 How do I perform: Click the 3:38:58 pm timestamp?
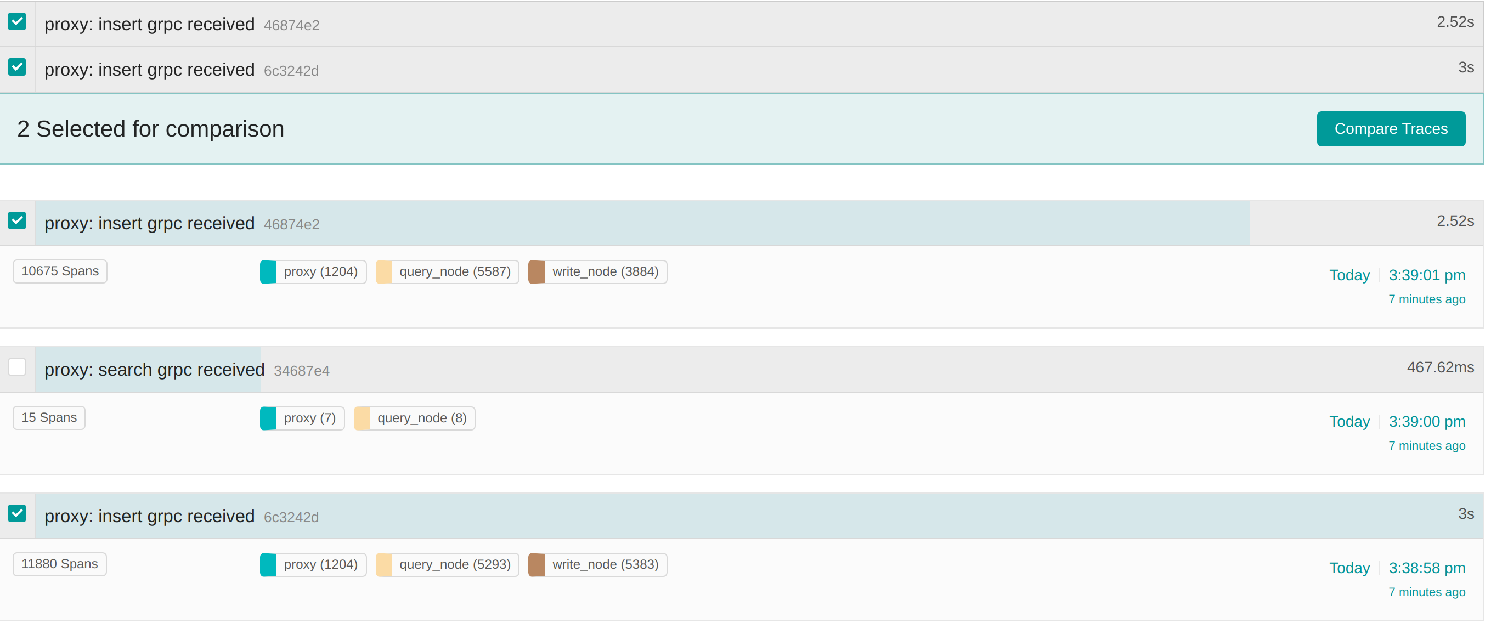[1427, 568]
